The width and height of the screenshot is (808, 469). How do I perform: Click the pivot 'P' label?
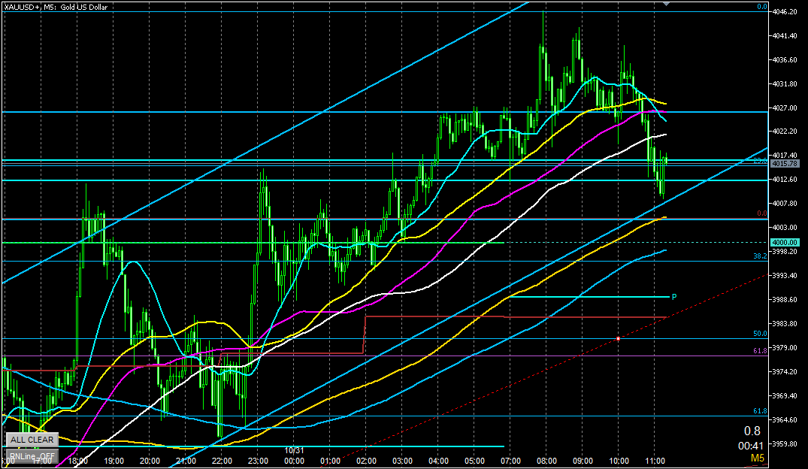click(674, 297)
